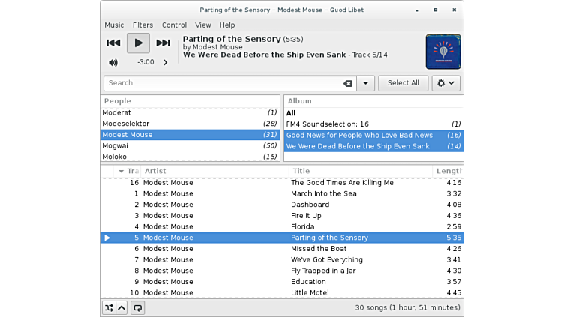Select album We Were Dead Before the Ship Even Sank
The height and width of the screenshot is (317, 564).
click(x=373, y=146)
